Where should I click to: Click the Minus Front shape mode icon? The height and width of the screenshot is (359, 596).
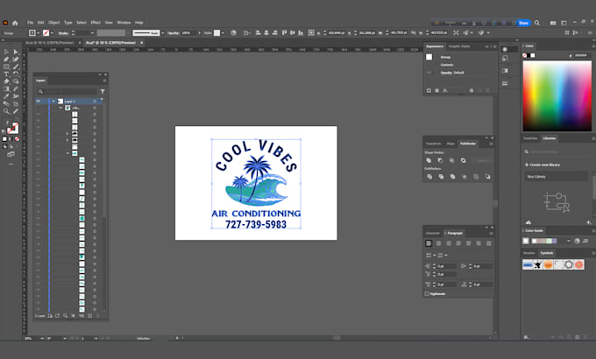pyautogui.click(x=440, y=160)
